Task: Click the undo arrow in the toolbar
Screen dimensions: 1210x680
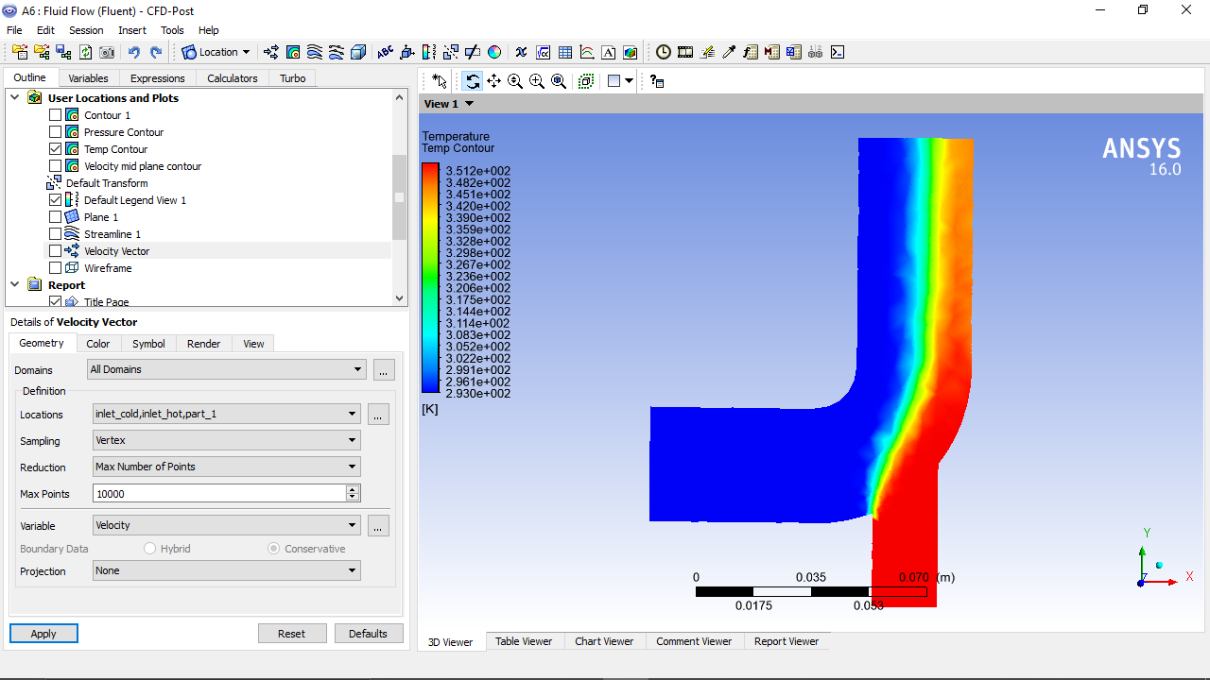Action: 133,53
